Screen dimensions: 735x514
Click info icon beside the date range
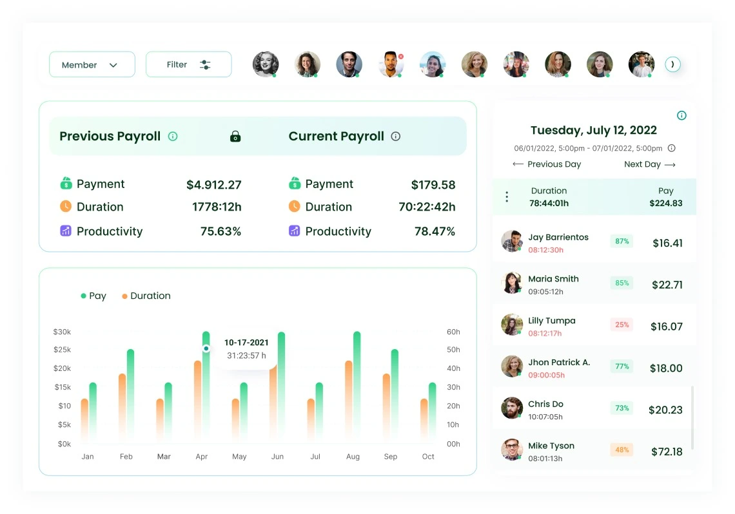tap(671, 148)
